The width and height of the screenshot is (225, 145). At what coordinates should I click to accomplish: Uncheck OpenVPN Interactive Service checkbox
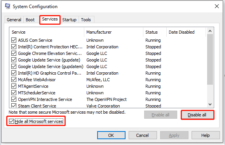click(x=14, y=99)
